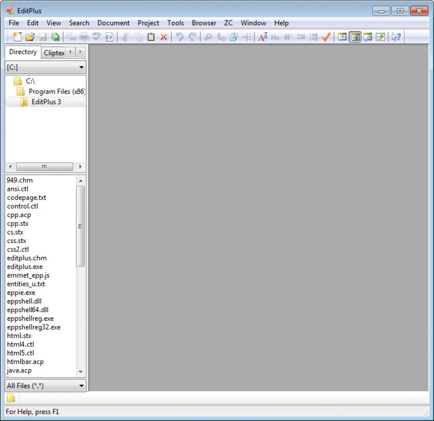434x421 pixels.
Task: Switch to the Cliptext tab
Action: pos(54,53)
